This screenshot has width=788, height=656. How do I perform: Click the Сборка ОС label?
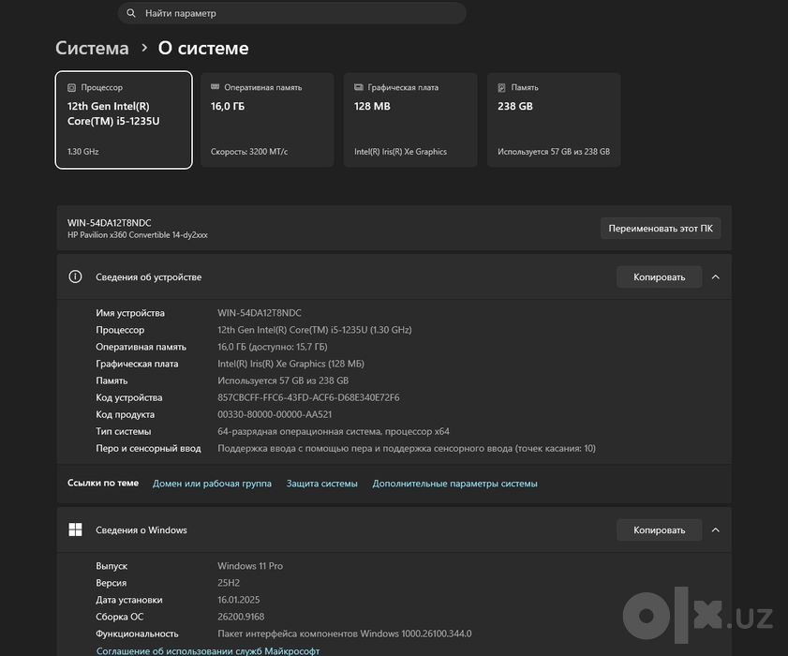click(x=120, y=617)
